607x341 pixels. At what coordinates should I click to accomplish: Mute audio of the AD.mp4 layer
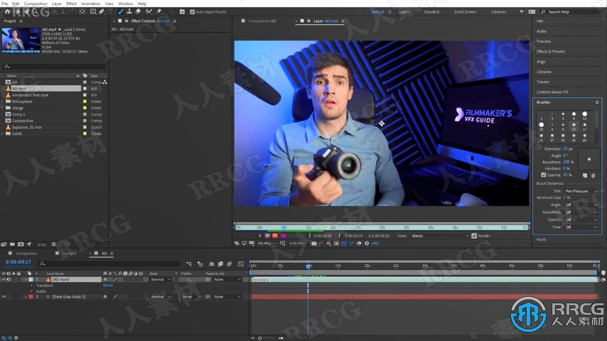click(9, 279)
